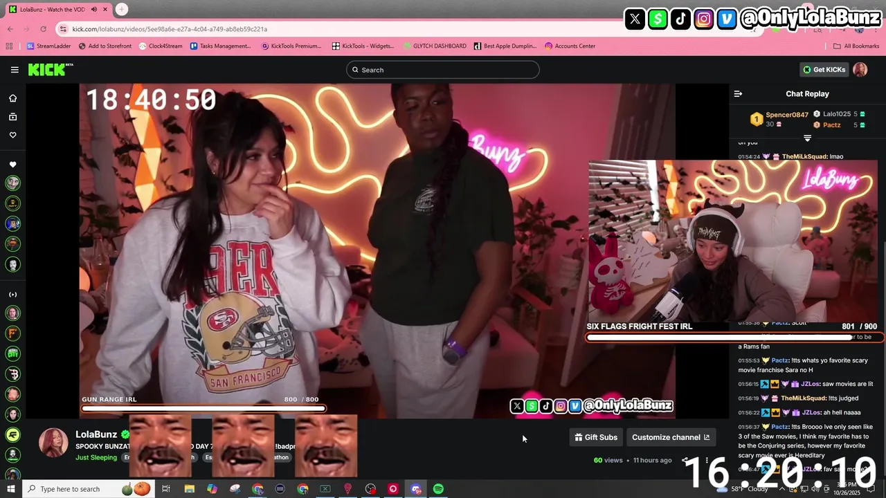This screenshot has width=886, height=498.
Task: Open the green CITY channel avatar
Action: [x=12, y=353]
